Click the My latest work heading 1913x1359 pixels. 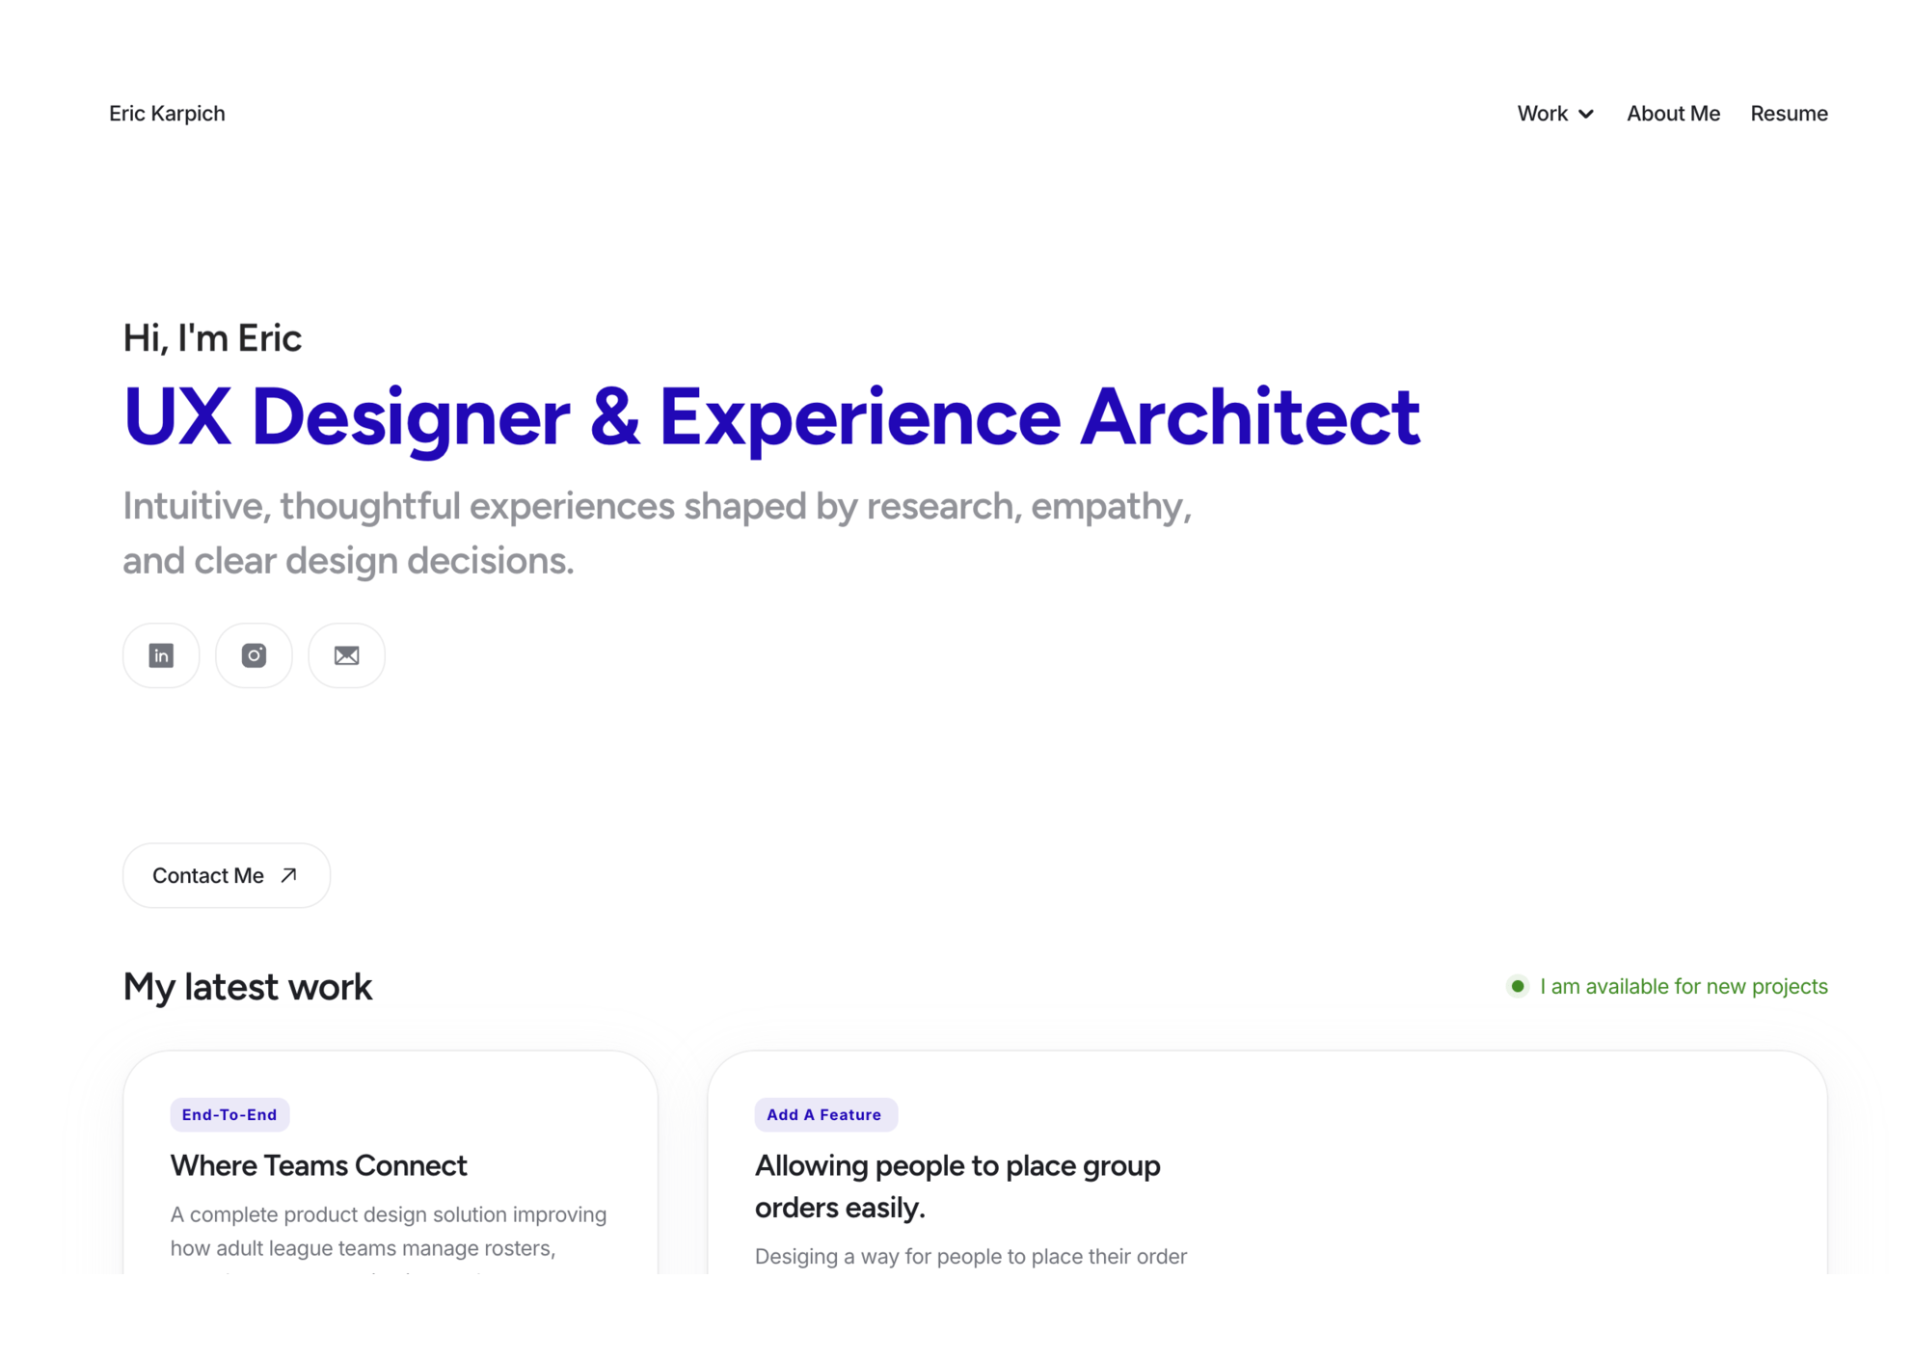pyautogui.click(x=247, y=987)
